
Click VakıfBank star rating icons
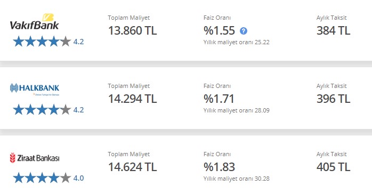point(42,42)
